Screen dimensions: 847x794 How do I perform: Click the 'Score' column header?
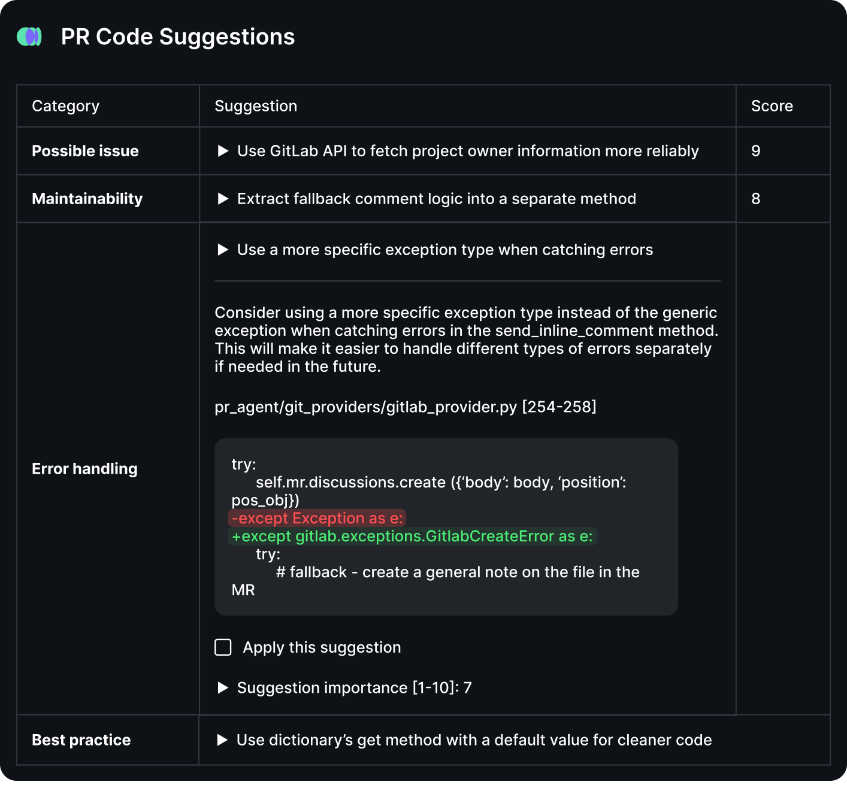[x=772, y=105]
